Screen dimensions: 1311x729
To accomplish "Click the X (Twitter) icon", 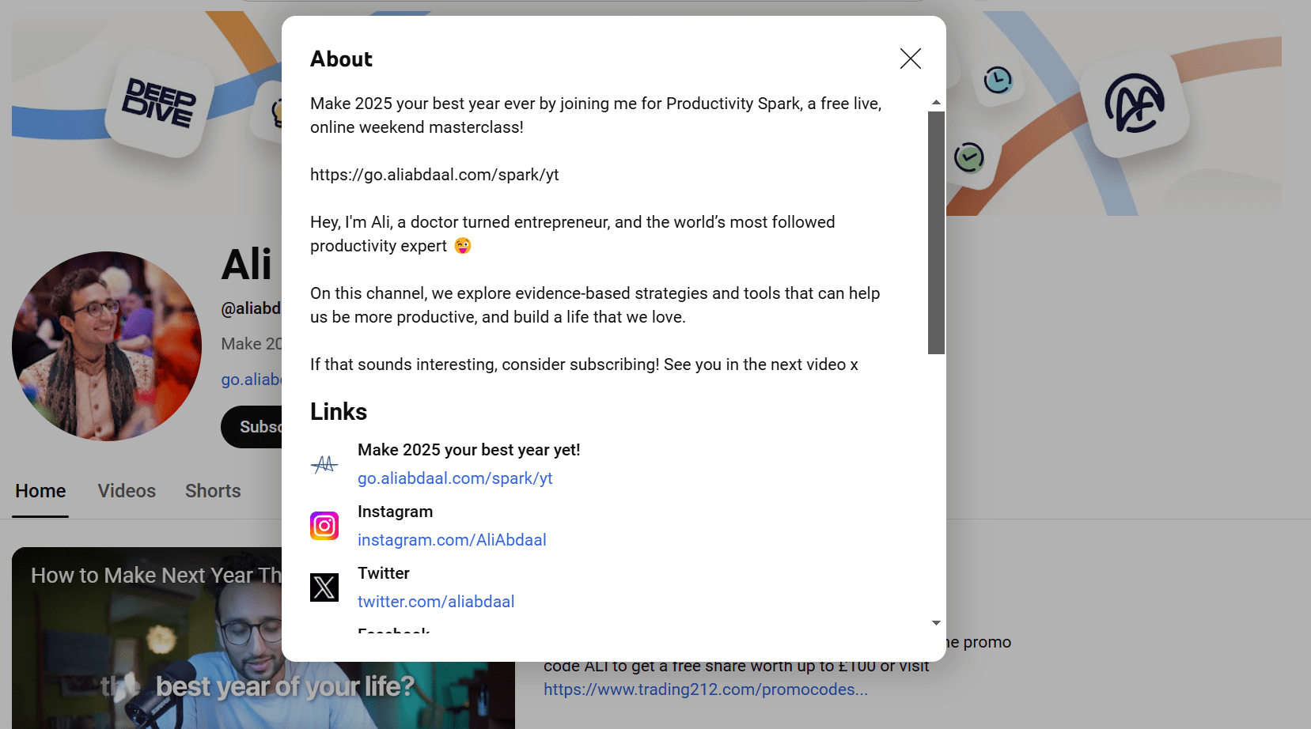I will click(x=324, y=587).
